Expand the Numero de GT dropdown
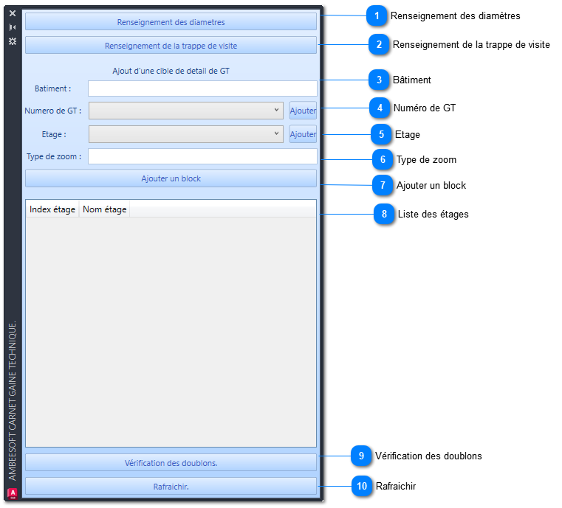 186,111
